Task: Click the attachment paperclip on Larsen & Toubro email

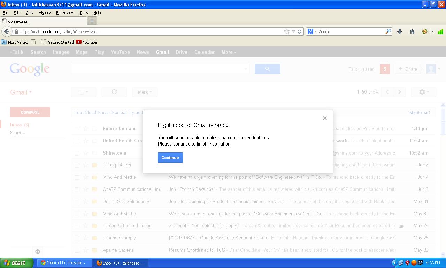Action: 401,226
